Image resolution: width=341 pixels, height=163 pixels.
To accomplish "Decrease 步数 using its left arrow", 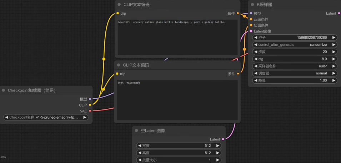I will click(x=256, y=52).
